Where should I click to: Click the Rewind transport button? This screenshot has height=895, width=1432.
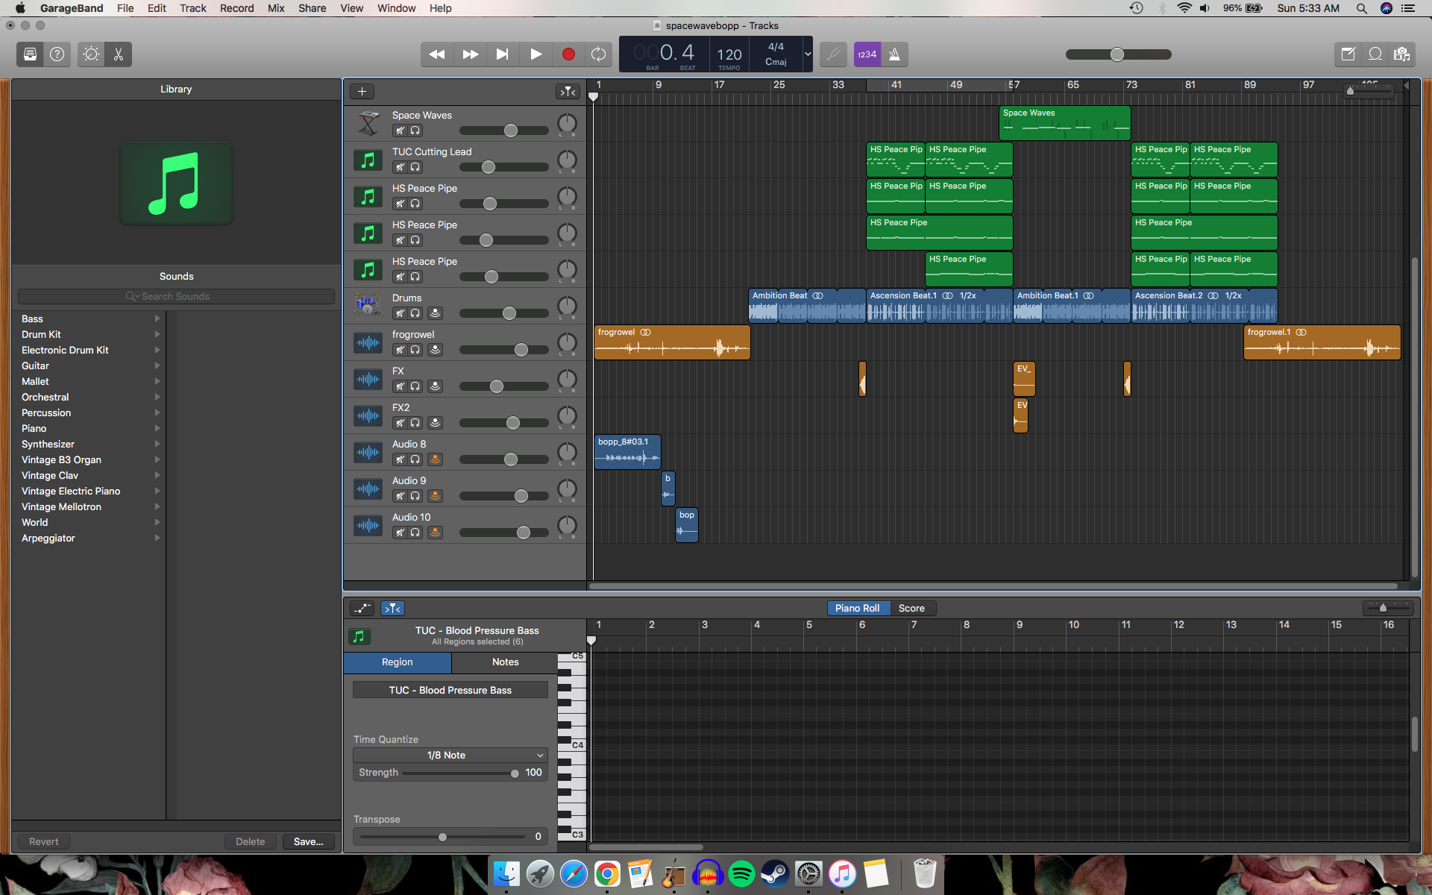pos(437,54)
